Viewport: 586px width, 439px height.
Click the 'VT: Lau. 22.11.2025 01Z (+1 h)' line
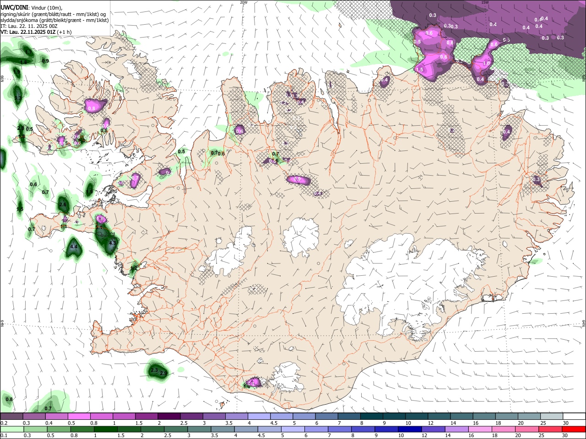pos(36,32)
